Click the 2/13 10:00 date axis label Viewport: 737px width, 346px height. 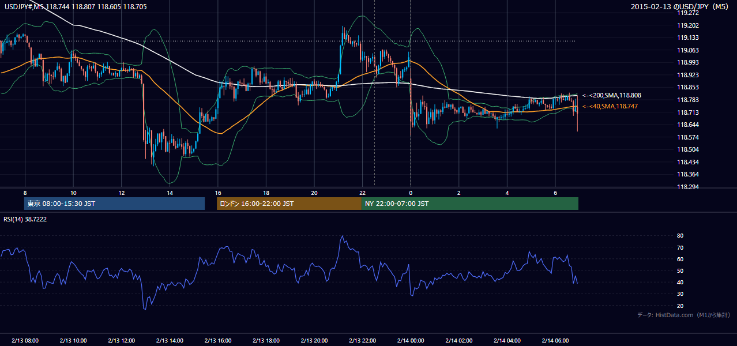73,340
